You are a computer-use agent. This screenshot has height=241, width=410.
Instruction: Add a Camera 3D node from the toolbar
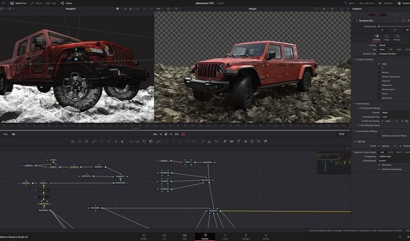252,142
